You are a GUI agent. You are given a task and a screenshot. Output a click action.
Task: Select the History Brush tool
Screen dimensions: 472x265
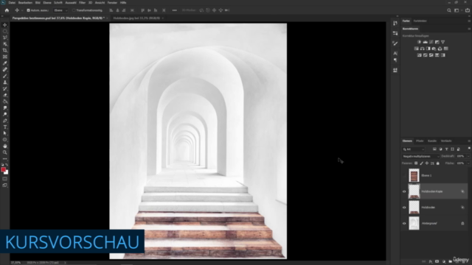(x=5, y=88)
